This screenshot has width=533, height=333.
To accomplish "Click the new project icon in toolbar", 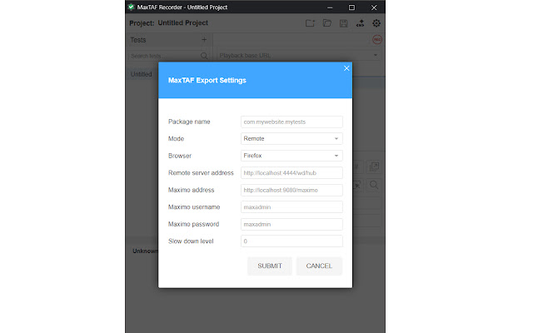I will [310, 23].
